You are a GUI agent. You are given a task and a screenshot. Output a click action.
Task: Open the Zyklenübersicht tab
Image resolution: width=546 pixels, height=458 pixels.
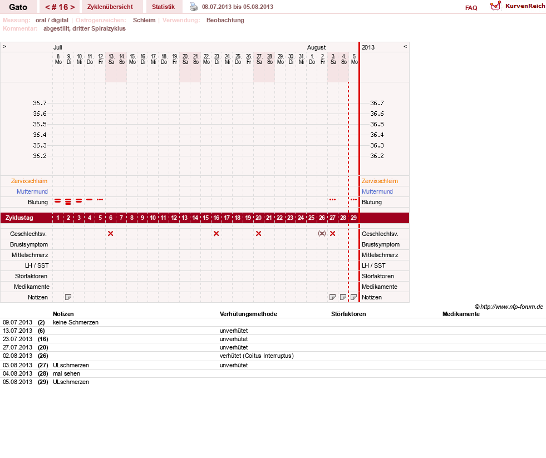click(x=110, y=7)
